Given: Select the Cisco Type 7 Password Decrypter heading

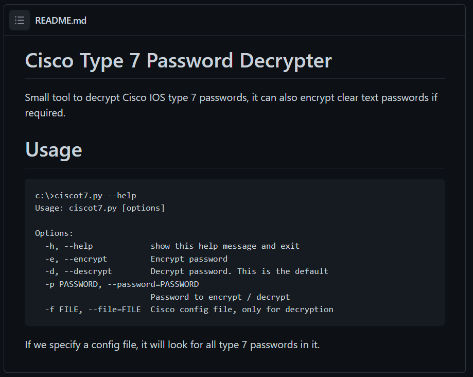Looking at the screenshot, I should point(178,61).
